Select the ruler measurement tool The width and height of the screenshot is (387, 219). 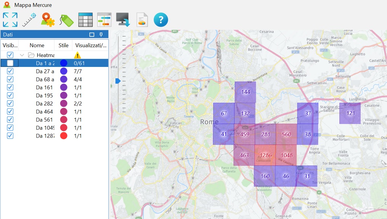point(29,20)
